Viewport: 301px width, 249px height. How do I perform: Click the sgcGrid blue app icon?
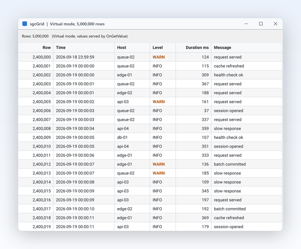[x=25, y=24]
